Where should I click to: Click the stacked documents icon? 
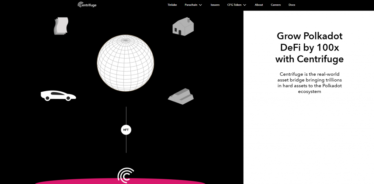click(x=61, y=26)
